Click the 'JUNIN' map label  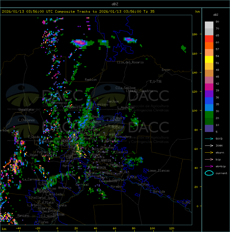click(x=101, y=168)
